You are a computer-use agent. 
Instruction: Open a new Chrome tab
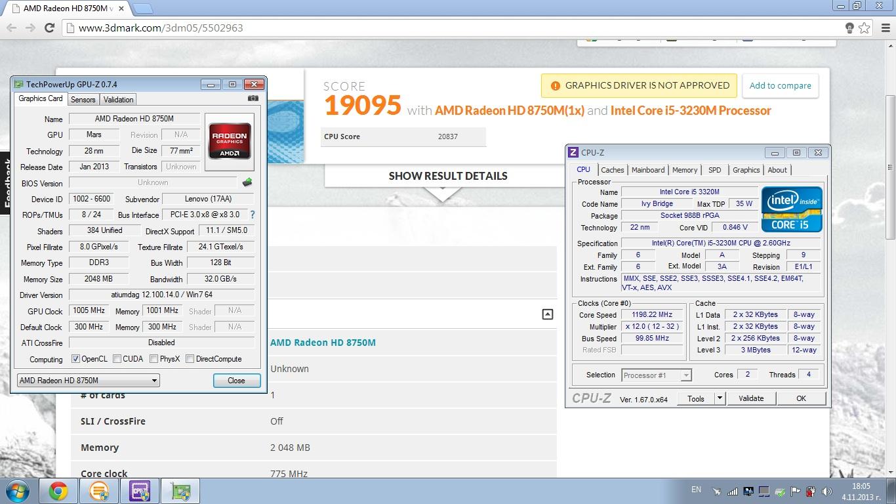coord(142,9)
